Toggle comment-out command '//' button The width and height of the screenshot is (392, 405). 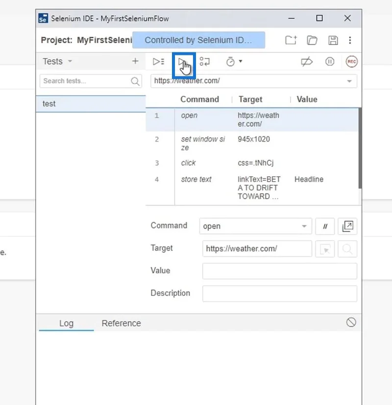tap(325, 226)
